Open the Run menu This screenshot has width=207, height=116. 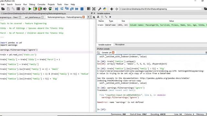pyautogui.click(x=25, y=5)
